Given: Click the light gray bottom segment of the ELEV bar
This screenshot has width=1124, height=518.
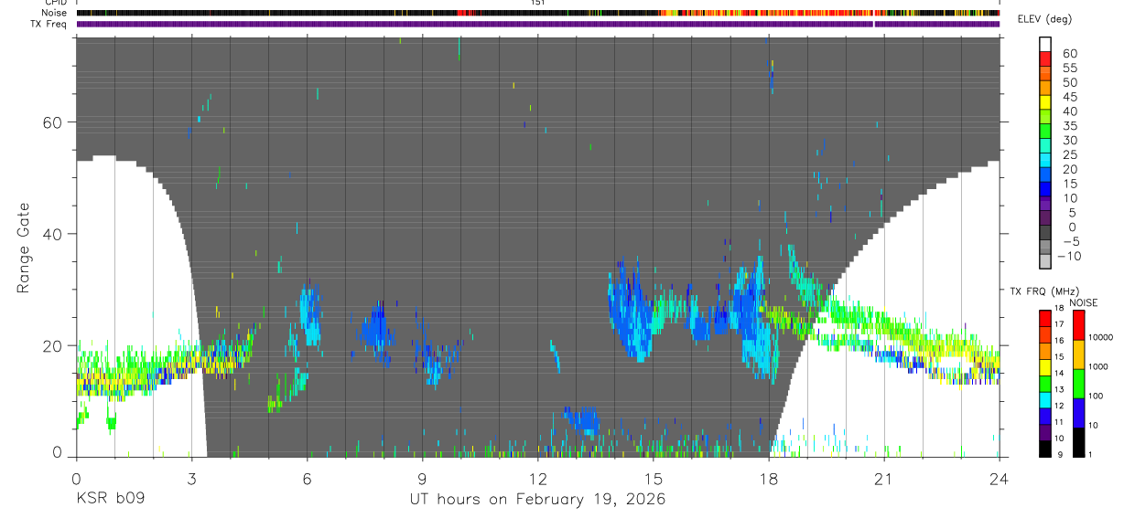Looking at the screenshot, I should click(x=1045, y=261).
